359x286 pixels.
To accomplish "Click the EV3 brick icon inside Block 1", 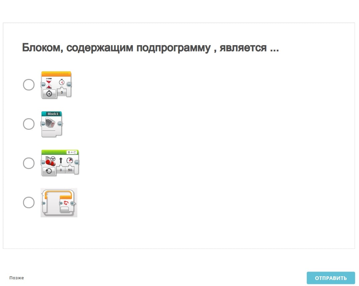I will [x=51, y=122].
